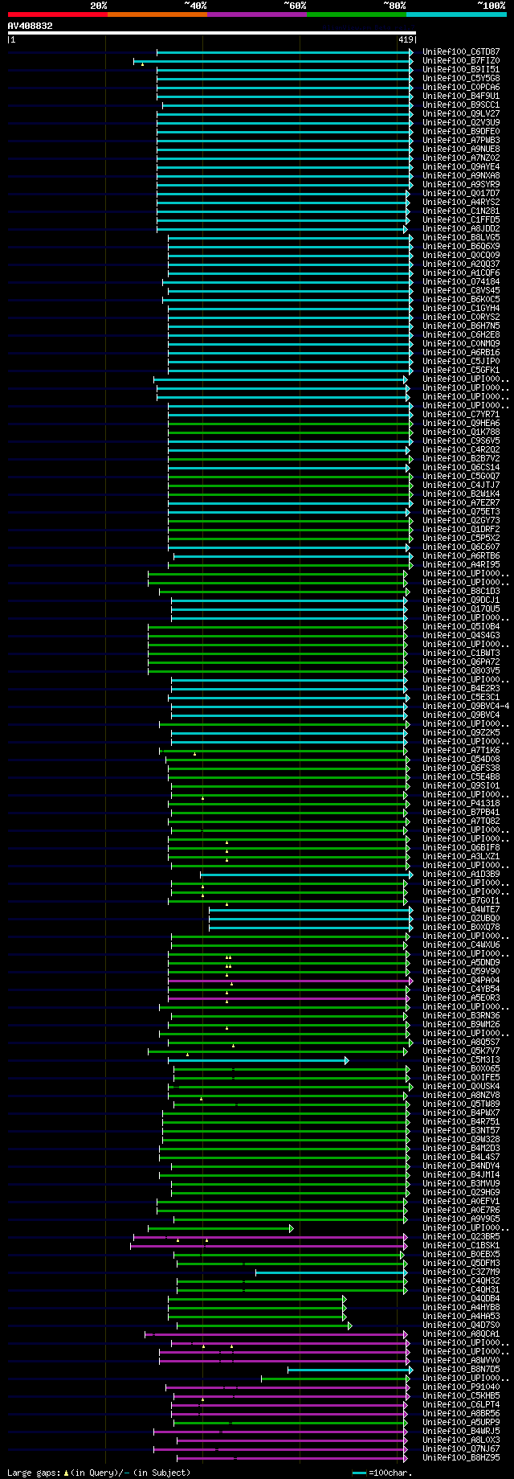Image resolution: width=514 pixels, height=1479 pixels.
Task: Open hit UniRef100_B8N7D5
Action: point(461,1370)
